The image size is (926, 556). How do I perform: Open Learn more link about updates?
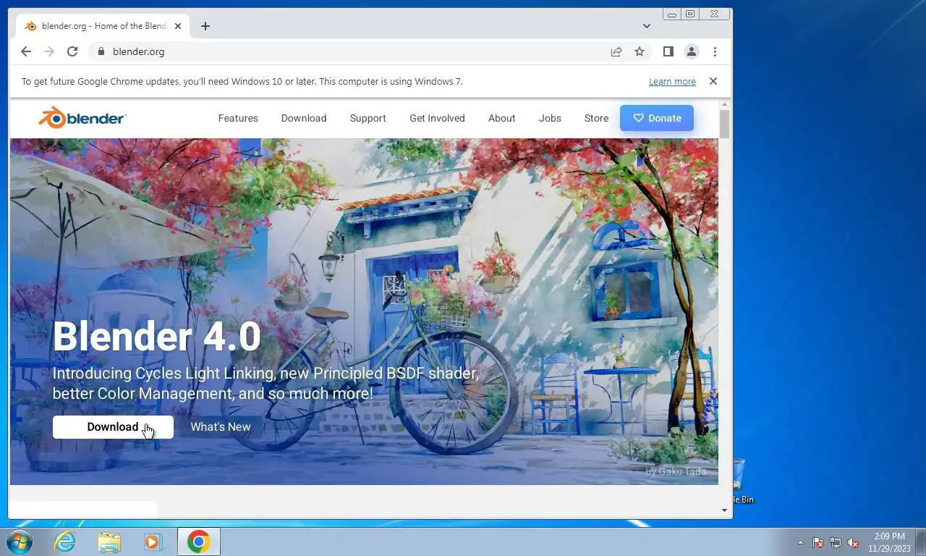[x=672, y=82]
